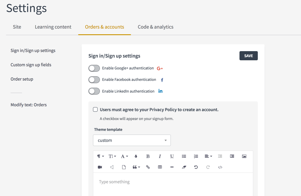Screen dimensions: 301x196
Task: Insert table in editor
Action: [x=160, y=167]
